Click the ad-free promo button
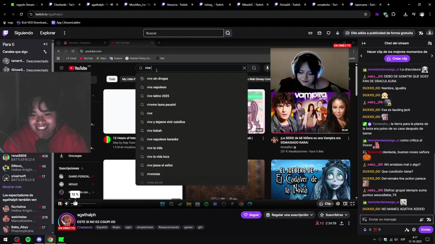Screen dimensions: 435x244 click(379, 33)
